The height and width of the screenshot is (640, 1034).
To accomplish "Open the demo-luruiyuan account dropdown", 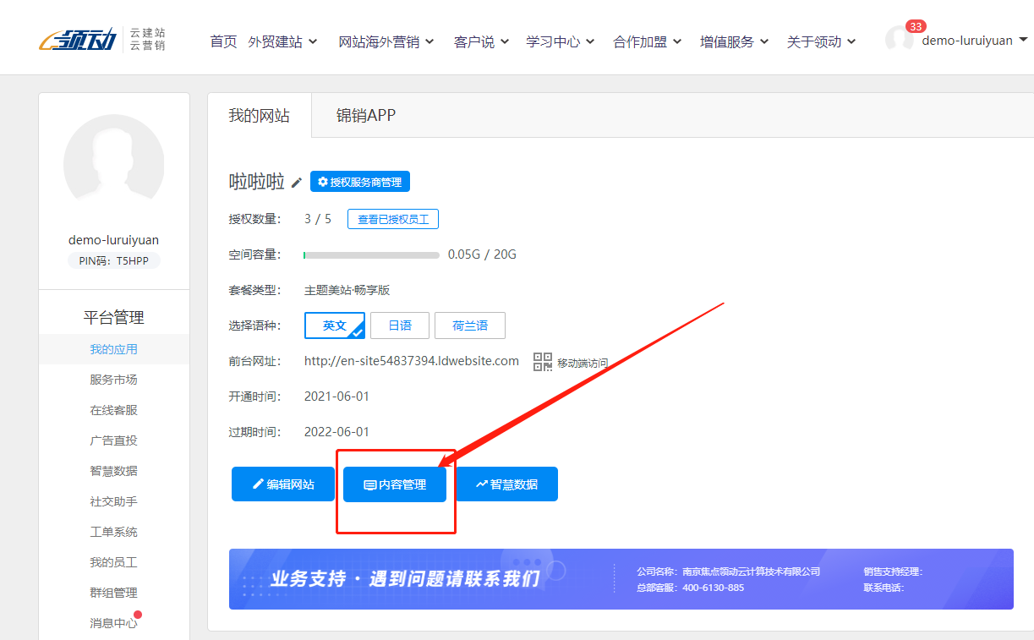I will click(974, 41).
